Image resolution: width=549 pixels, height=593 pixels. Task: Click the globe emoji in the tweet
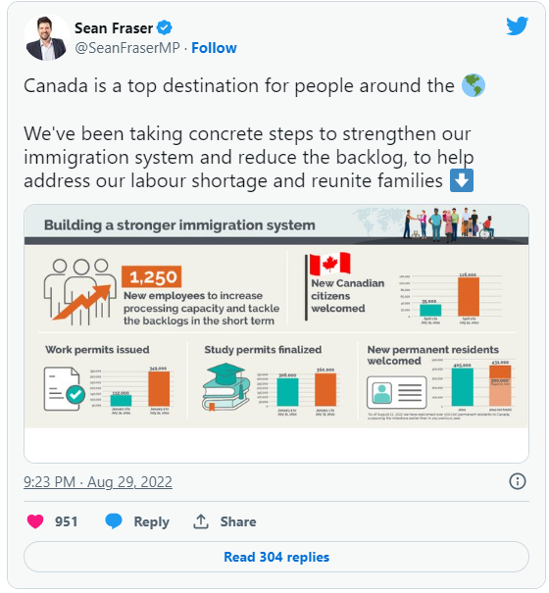473,85
